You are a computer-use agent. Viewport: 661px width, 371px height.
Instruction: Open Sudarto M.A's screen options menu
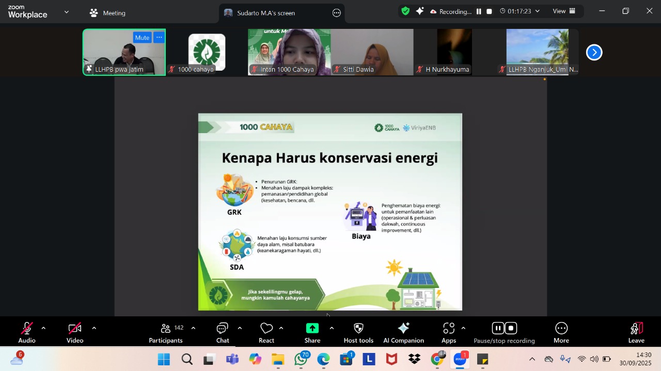pos(337,13)
